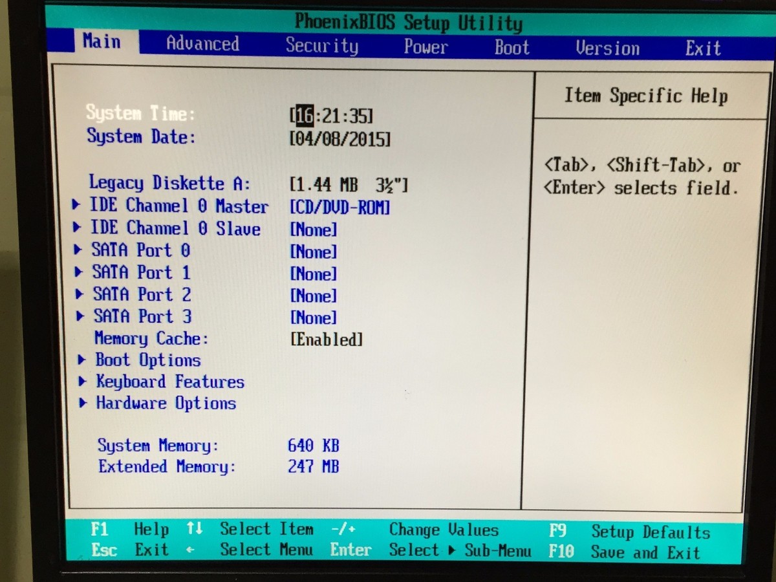Toggle the Memory Cache Enabled value
The height and width of the screenshot is (582, 776).
(x=326, y=339)
